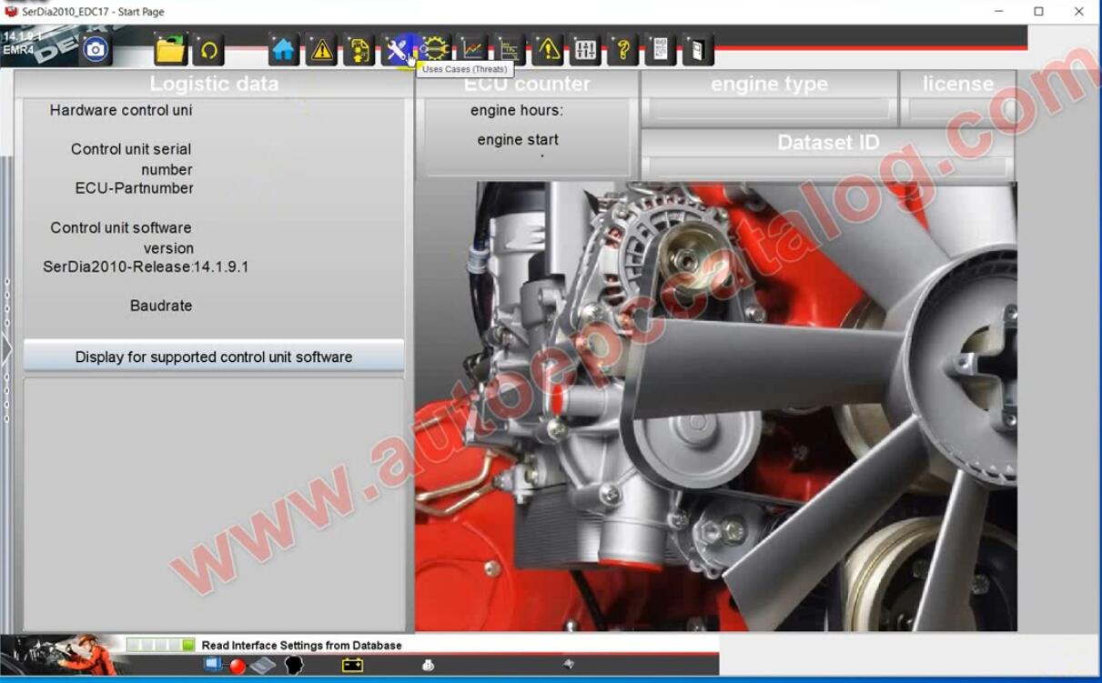Open the parameters equalizer icon

point(585,51)
